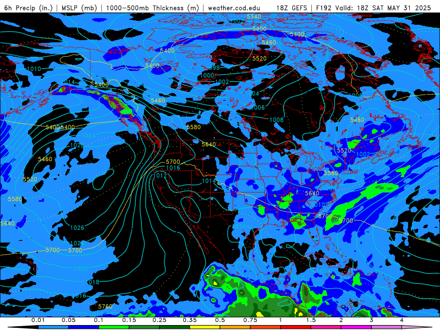Click the 0.25 legend scale value
The image size is (440, 330).
(159, 320)
